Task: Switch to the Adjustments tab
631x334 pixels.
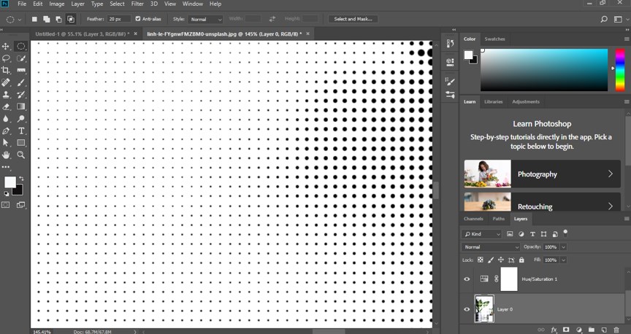Action: coord(526,101)
